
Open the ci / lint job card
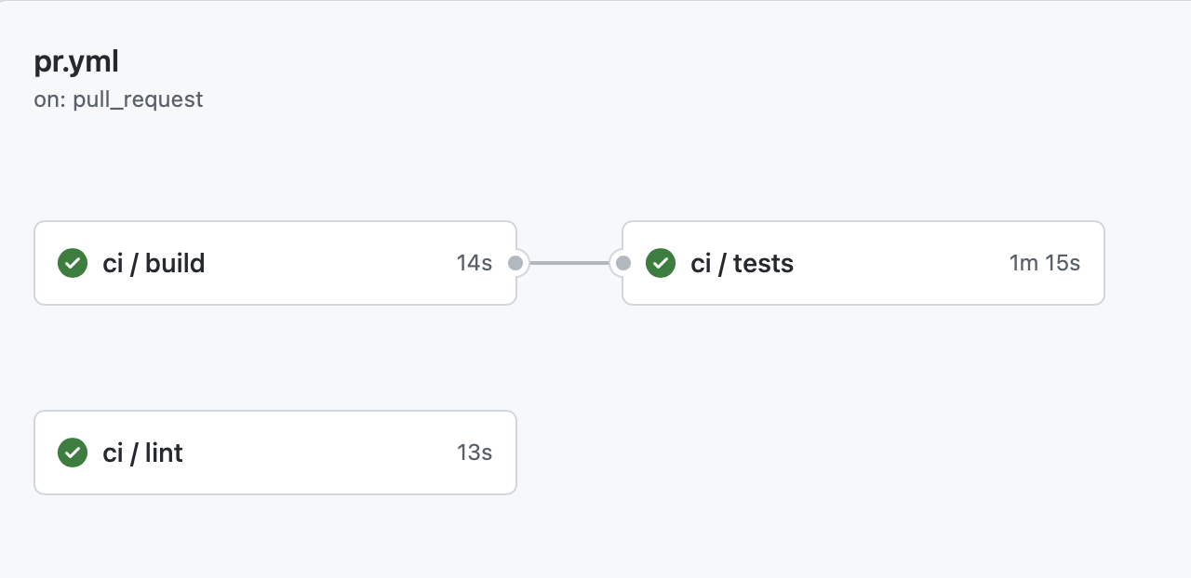275,453
